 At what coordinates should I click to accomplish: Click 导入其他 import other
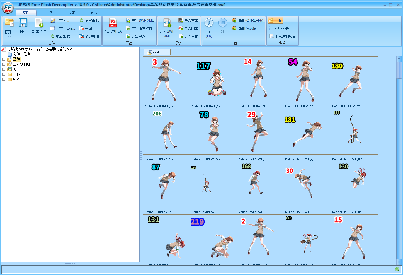coord(188,36)
